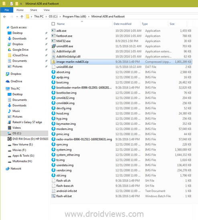This screenshot has width=198, height=220.
Task: Click the AdbWinApi.dll file icon
Action: 53,51
